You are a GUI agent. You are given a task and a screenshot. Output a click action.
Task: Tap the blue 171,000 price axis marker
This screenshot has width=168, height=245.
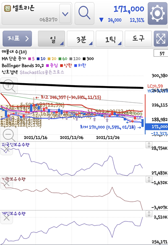pyautogui.click(x=157, y=127)
